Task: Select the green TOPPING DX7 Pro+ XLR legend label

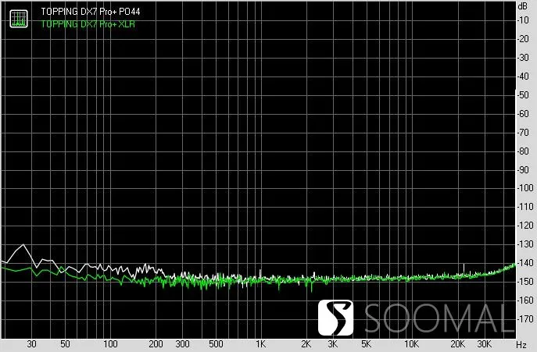Action: pos(88,24)
